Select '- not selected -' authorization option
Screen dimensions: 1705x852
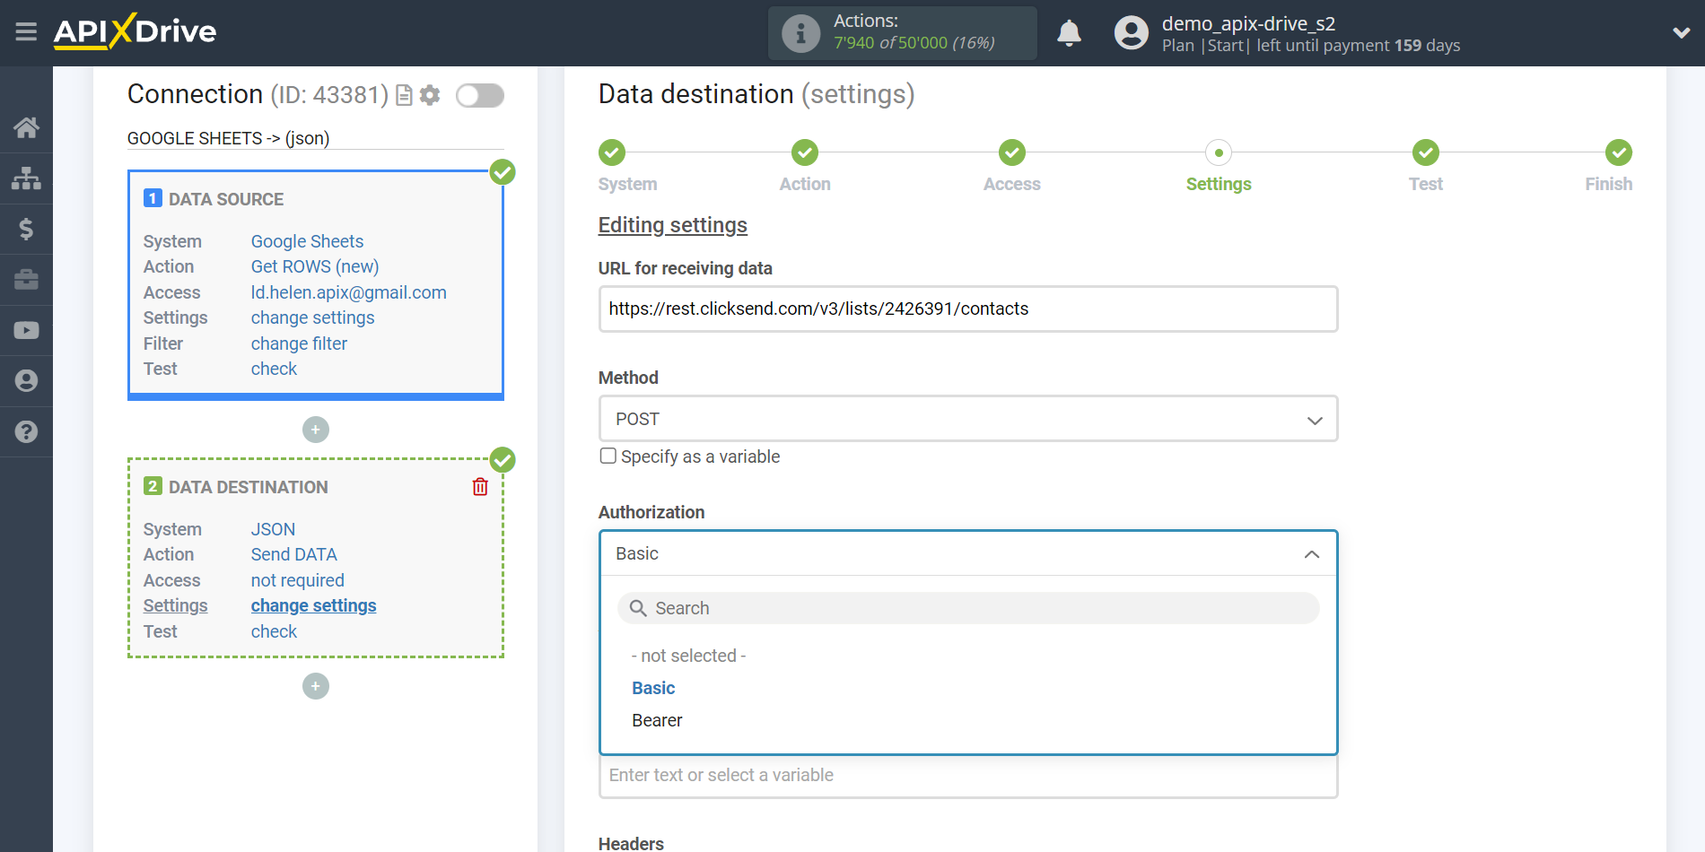pos(689,656)
